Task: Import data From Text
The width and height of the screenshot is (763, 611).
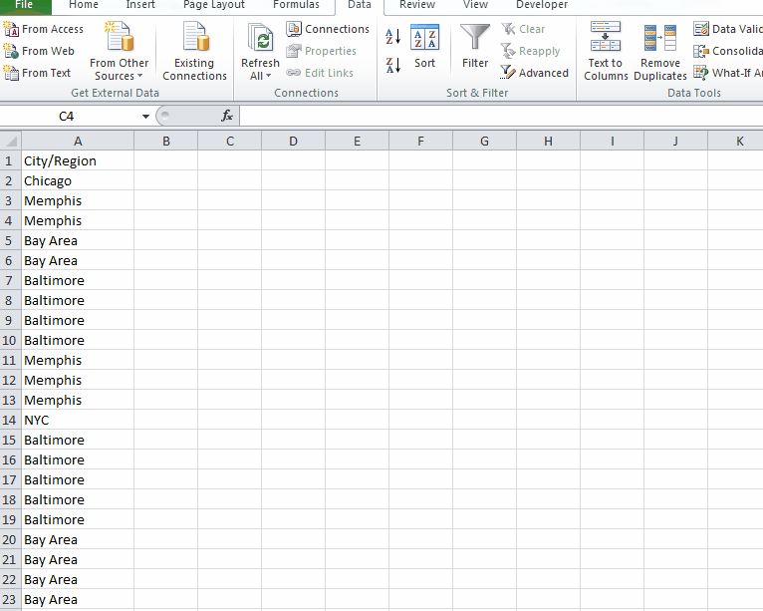Action: click(38, 73)
